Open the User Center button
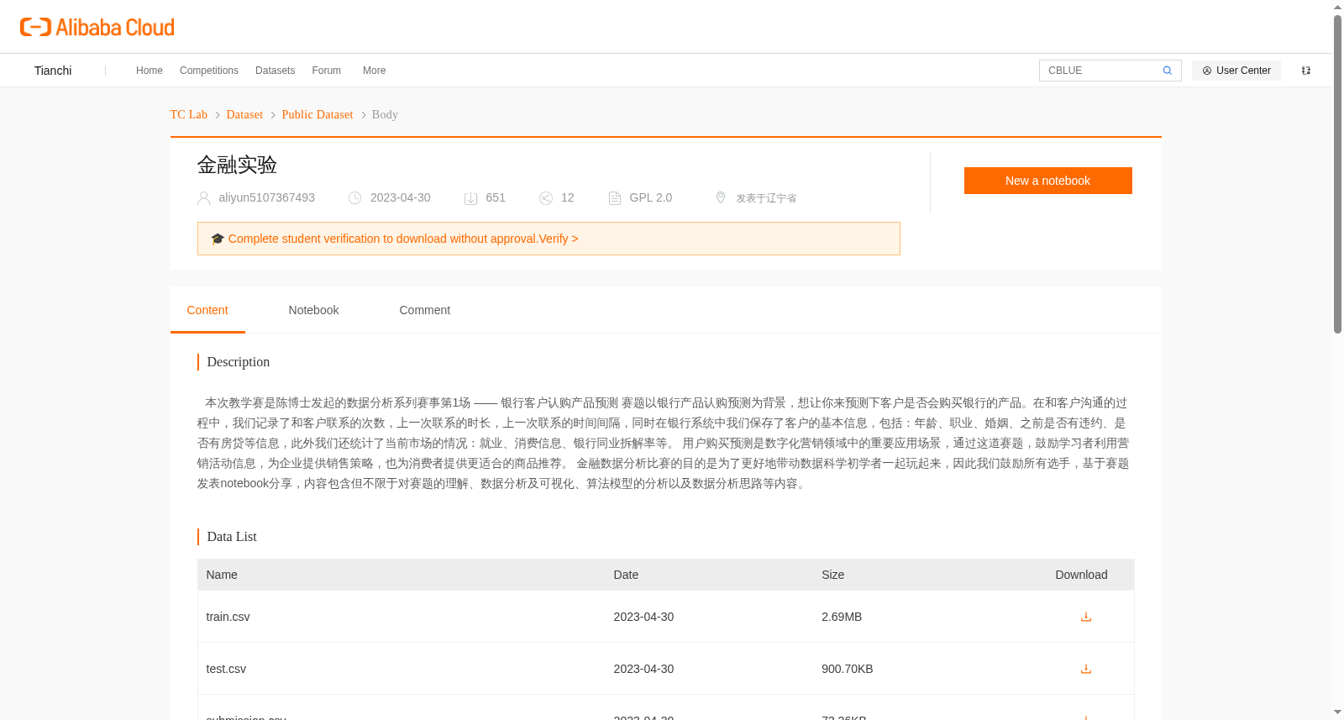This screenshot has width=1344, height=720. 1236,71
